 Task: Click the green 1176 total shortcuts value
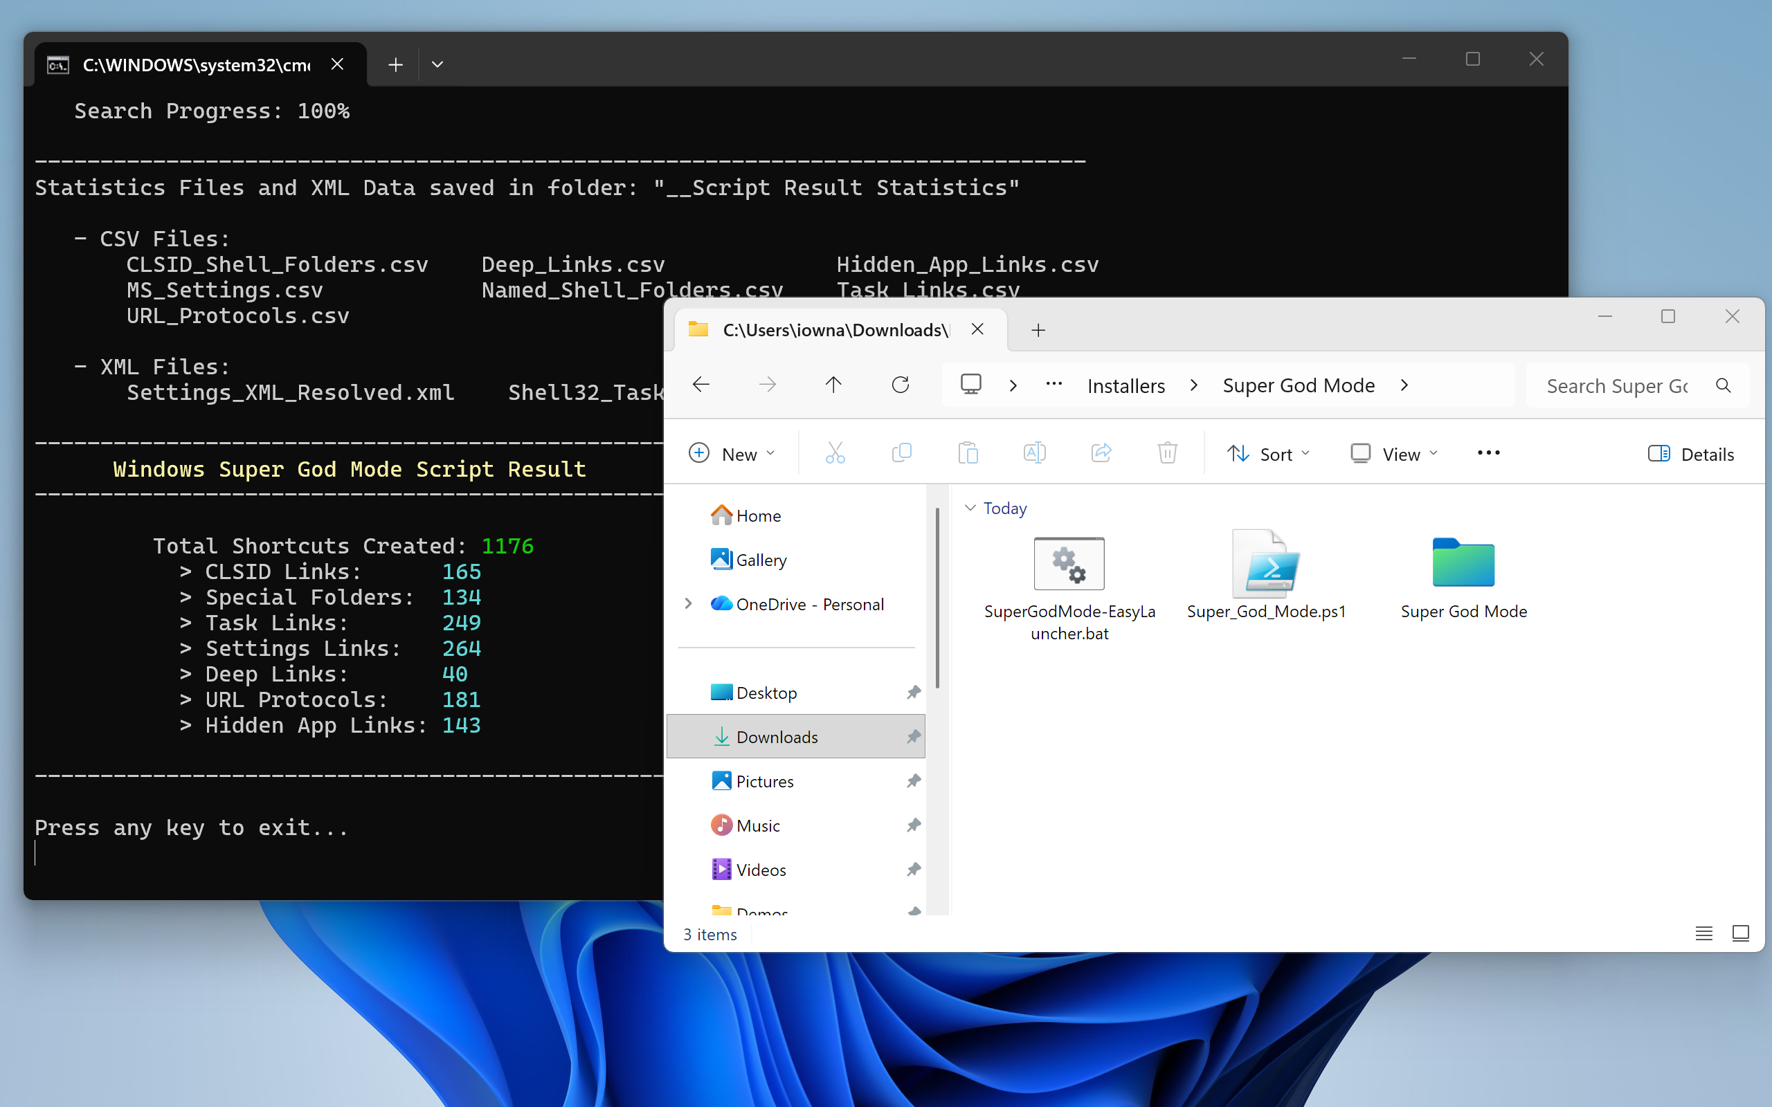point(507,546)
